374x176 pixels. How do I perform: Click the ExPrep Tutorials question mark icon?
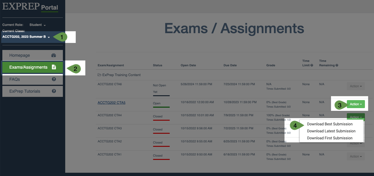(x=54, y=91)
